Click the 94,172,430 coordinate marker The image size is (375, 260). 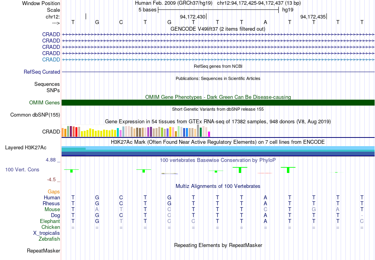click(x=193, y=17)
